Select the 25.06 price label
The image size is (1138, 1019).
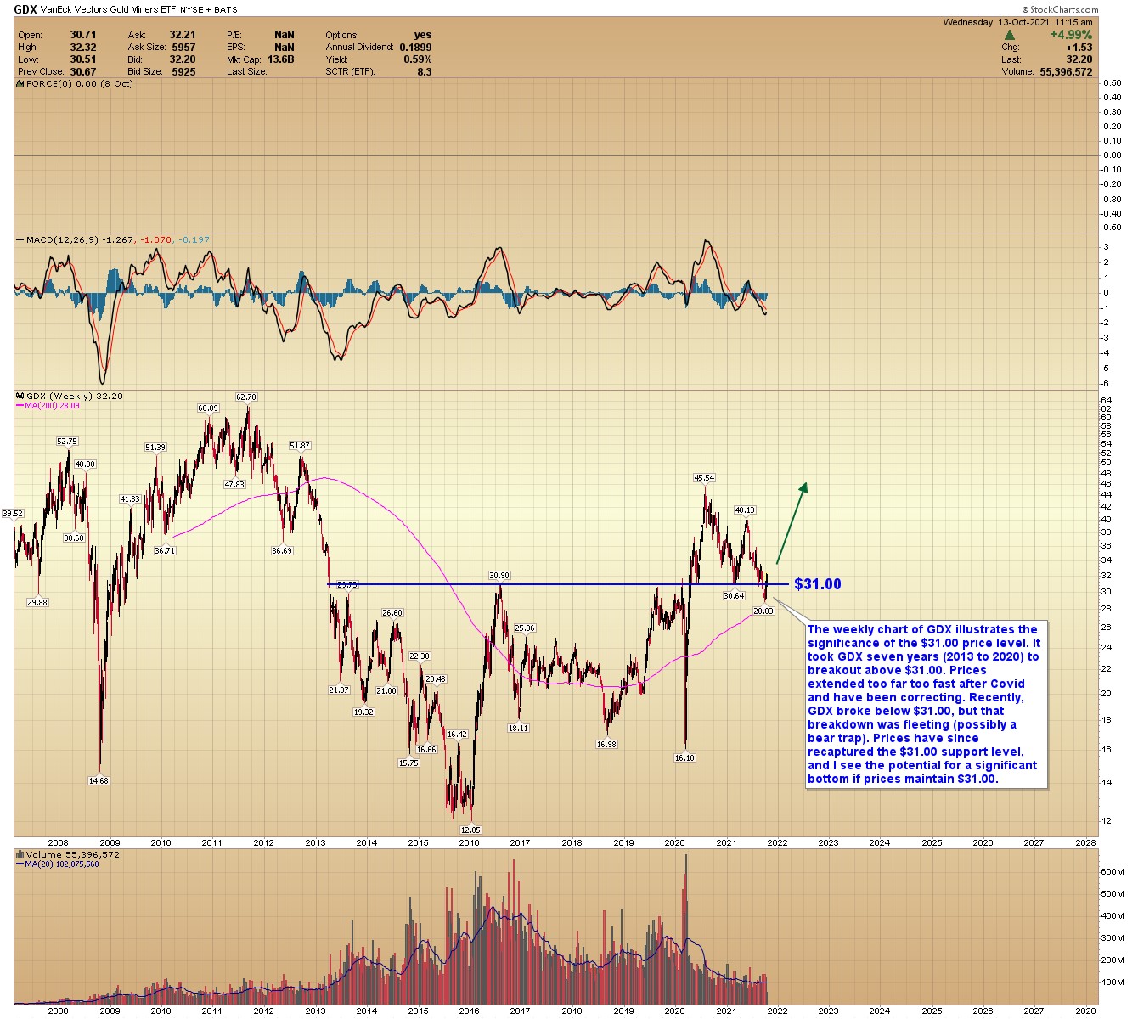point(525,628)
